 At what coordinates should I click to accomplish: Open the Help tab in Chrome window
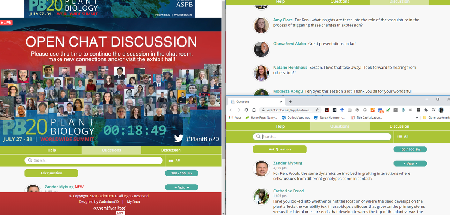280,126
